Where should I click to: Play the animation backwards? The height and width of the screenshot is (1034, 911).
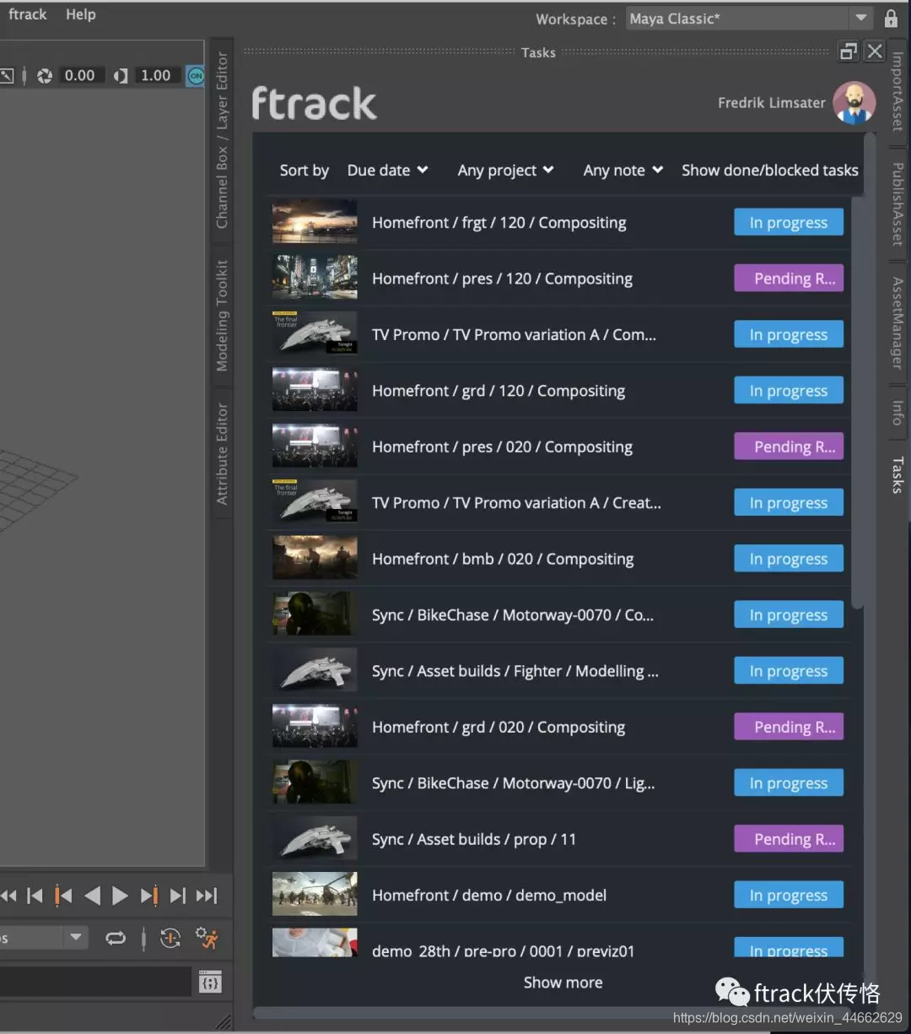point(93,896)
